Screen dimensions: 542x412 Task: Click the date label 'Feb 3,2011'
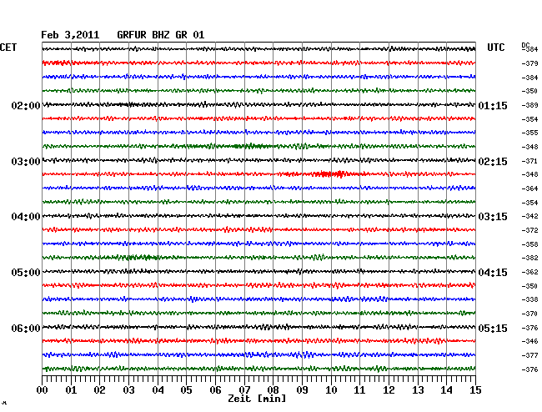(70, 35)
